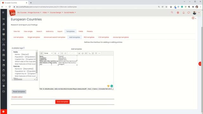Image resolution: width=203 pixels, height=114 pixels.
Task: Click the tags list vertical scrollbar
Action: [x=37, y=63]
